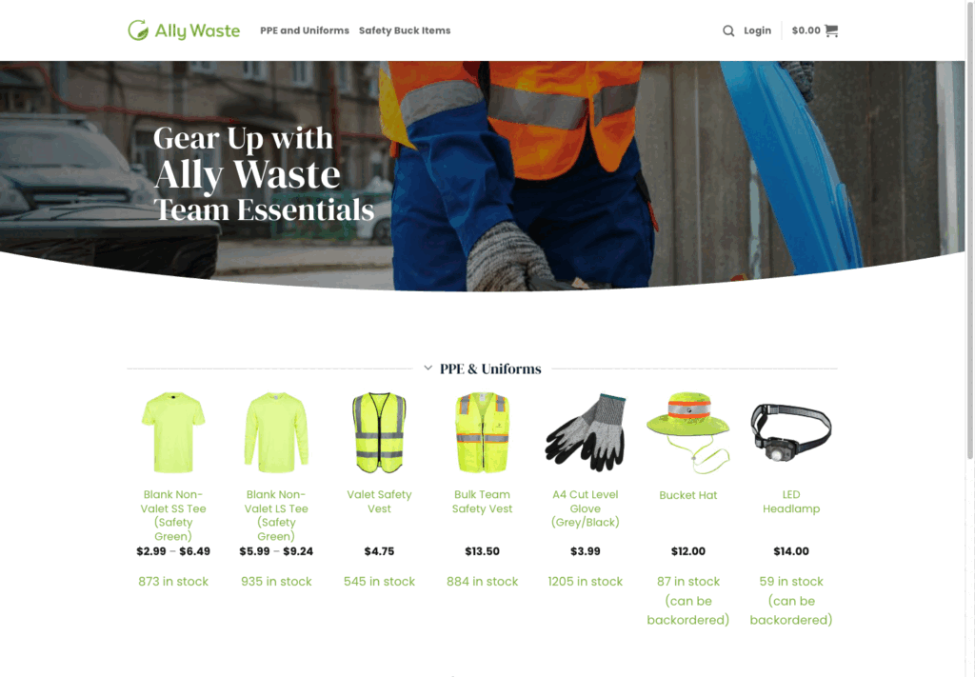Click the 59 in stock backordered text
The height and width of the screenshot is (677, 975).
(x=791, y=601)
